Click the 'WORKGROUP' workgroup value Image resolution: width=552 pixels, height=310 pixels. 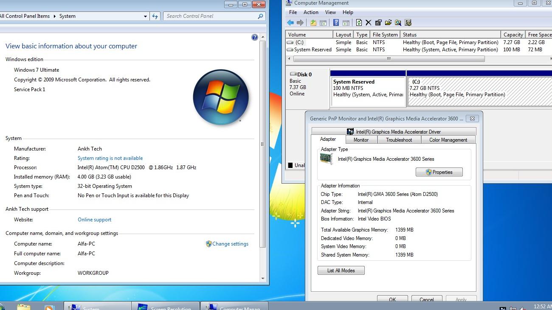pos(93,273)
